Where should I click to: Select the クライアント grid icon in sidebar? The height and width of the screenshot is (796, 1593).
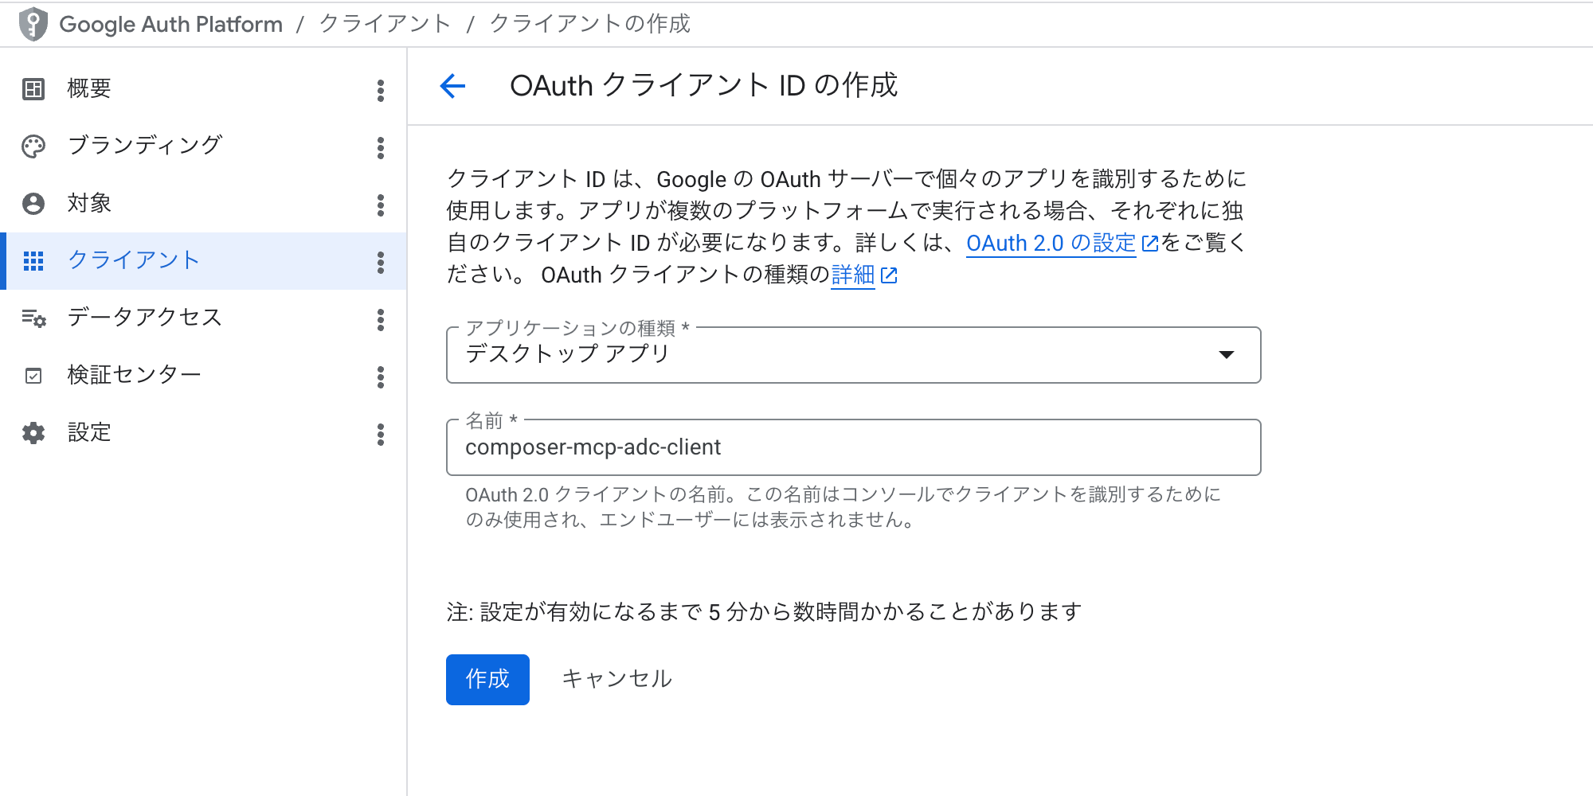click(33, 260)
